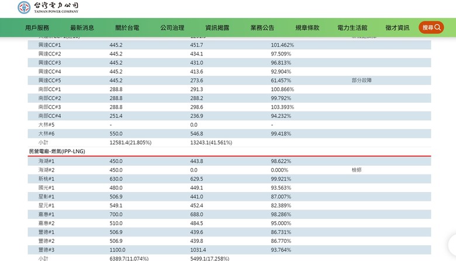Select the 大林#6 row name

(x=46, y=134)
